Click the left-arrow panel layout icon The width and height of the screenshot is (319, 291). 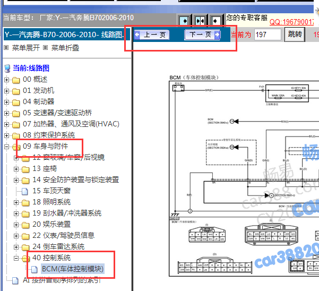click(x=215, y=21)
